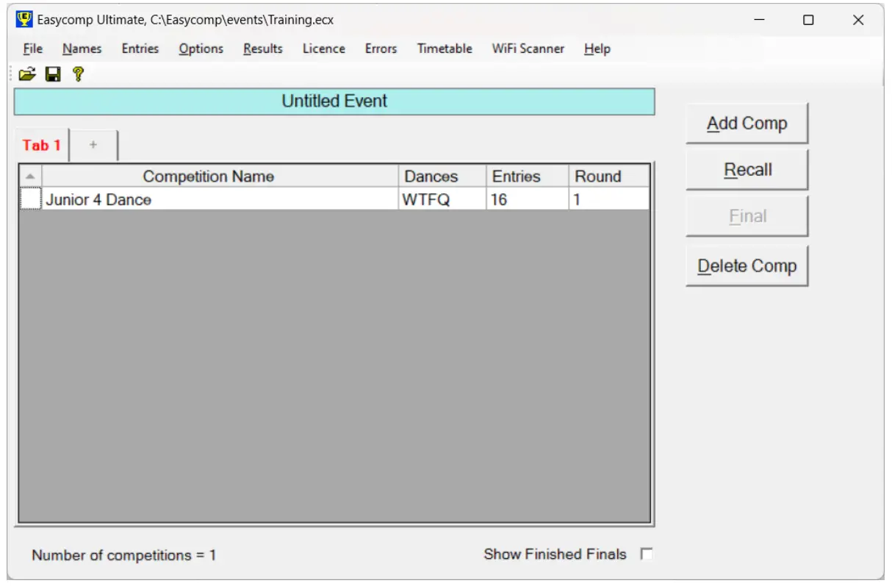Screen dimensions: 892x586
Task: Click the Dances column header
Action: [x=442, y=176]
